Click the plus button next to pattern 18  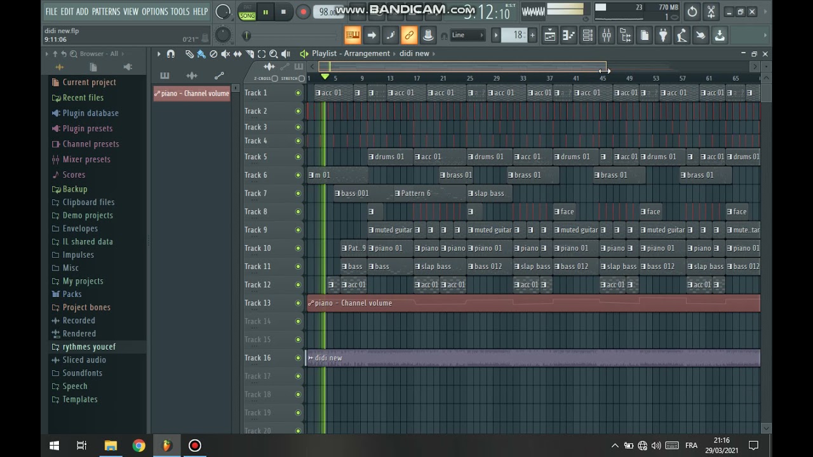pyautogui.click(x=532, y=36)
